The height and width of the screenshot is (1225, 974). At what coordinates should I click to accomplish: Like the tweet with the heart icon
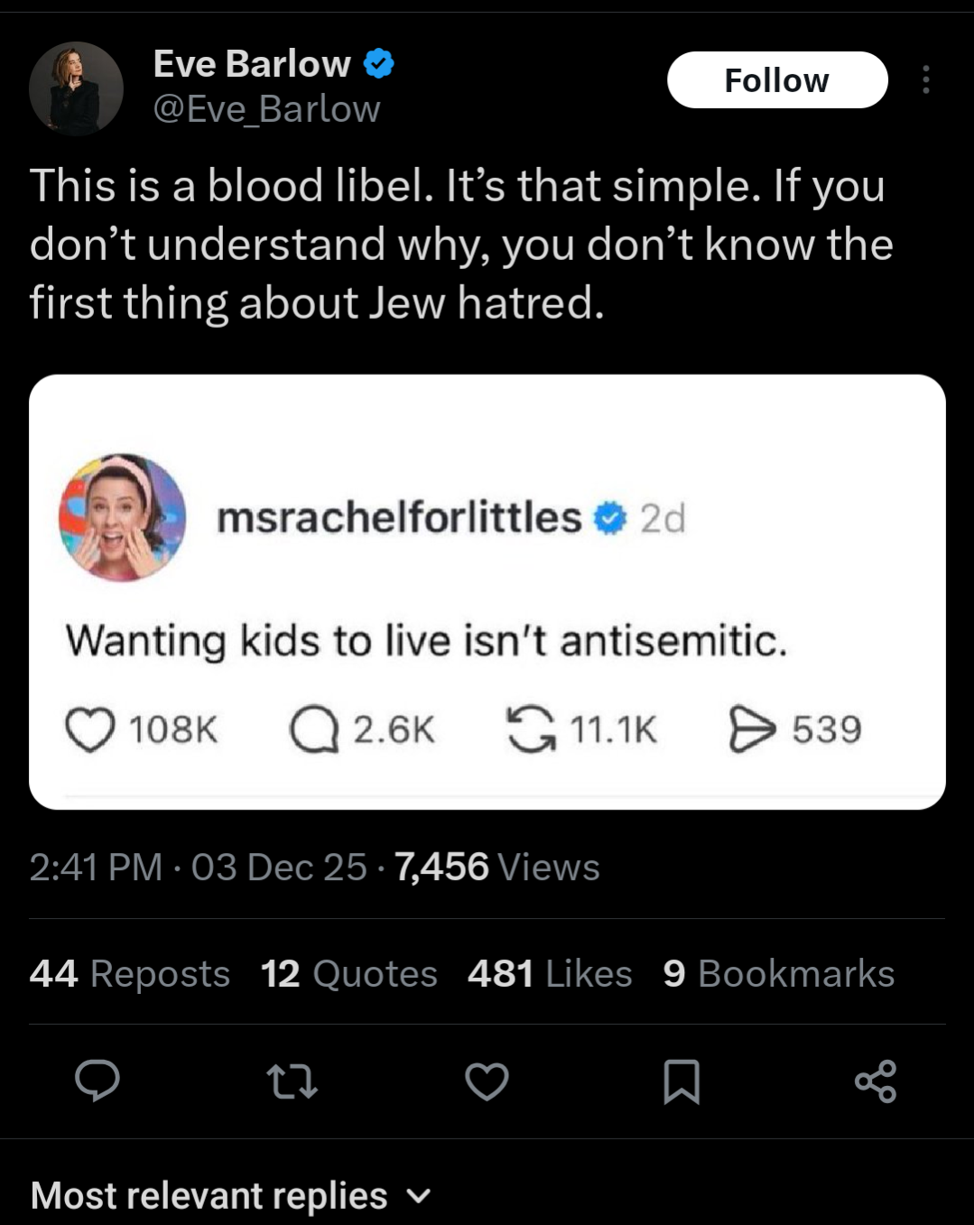pos(487,1081)
